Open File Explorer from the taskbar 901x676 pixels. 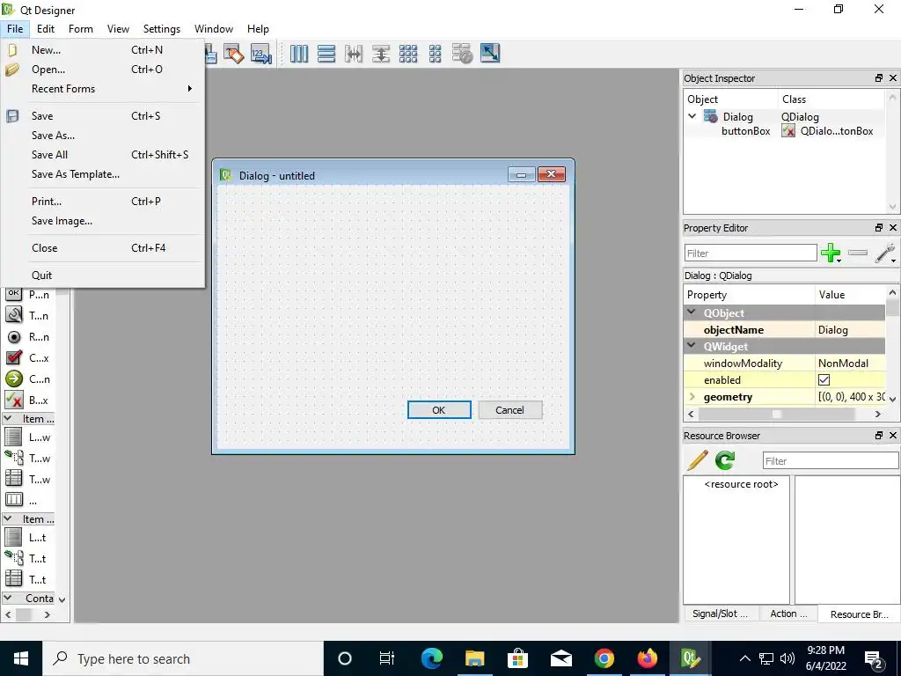(x=474, y=658)
